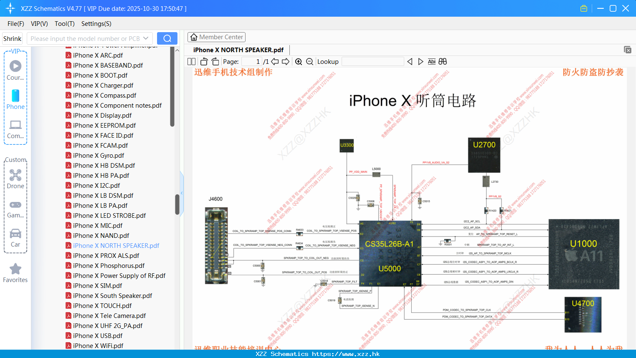636x358 pixels.
Task: Select the Drone category
Action: (15, 179)
